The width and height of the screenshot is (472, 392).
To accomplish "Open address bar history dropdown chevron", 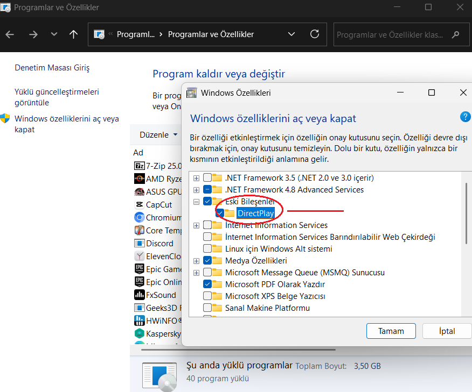I will pyautogui.click(x=291, y=34).
